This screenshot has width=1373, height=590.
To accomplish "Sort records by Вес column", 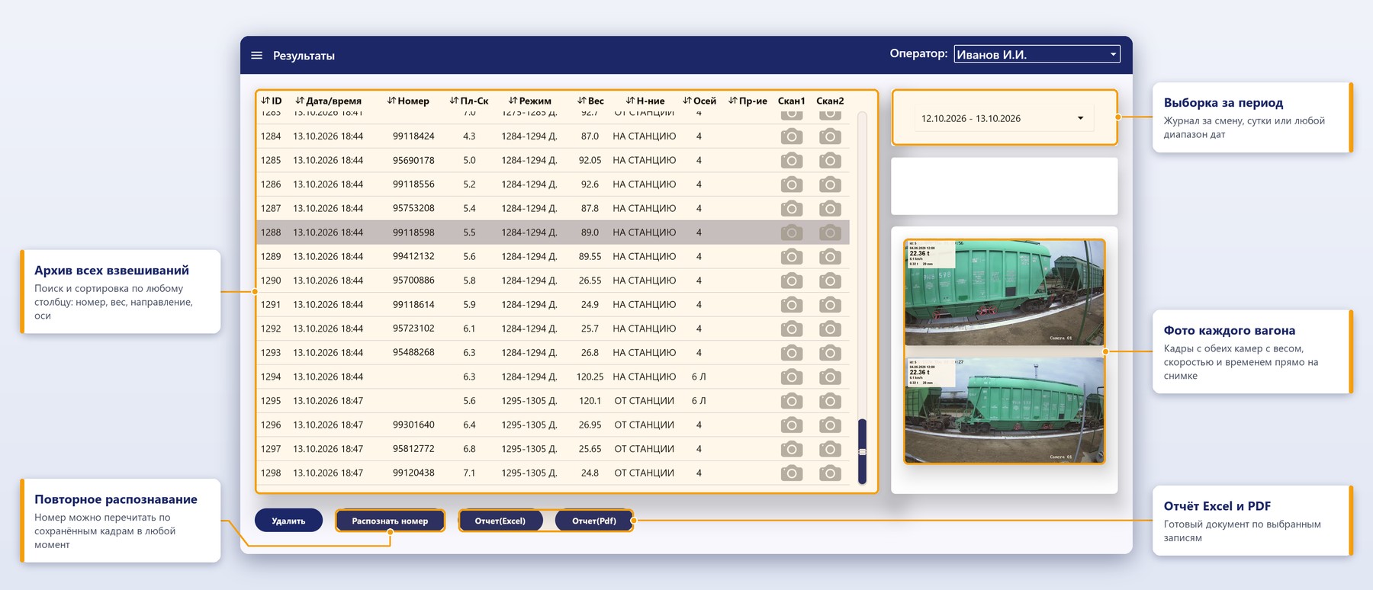I will pyautogui.click(x=590, y=101).
